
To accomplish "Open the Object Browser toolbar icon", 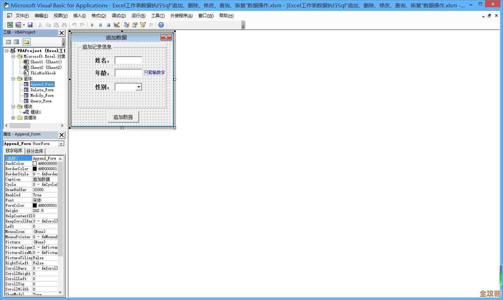I will click(x=143, y=25).
